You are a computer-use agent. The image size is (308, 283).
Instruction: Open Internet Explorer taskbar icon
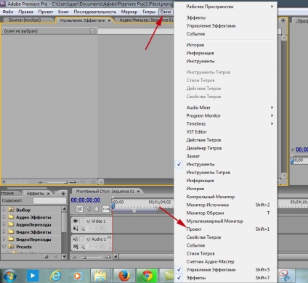pyautogui.click(x=55, y=275)
